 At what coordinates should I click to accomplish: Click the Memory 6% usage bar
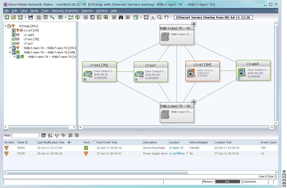pyautogui.click(x=227, y=182)
